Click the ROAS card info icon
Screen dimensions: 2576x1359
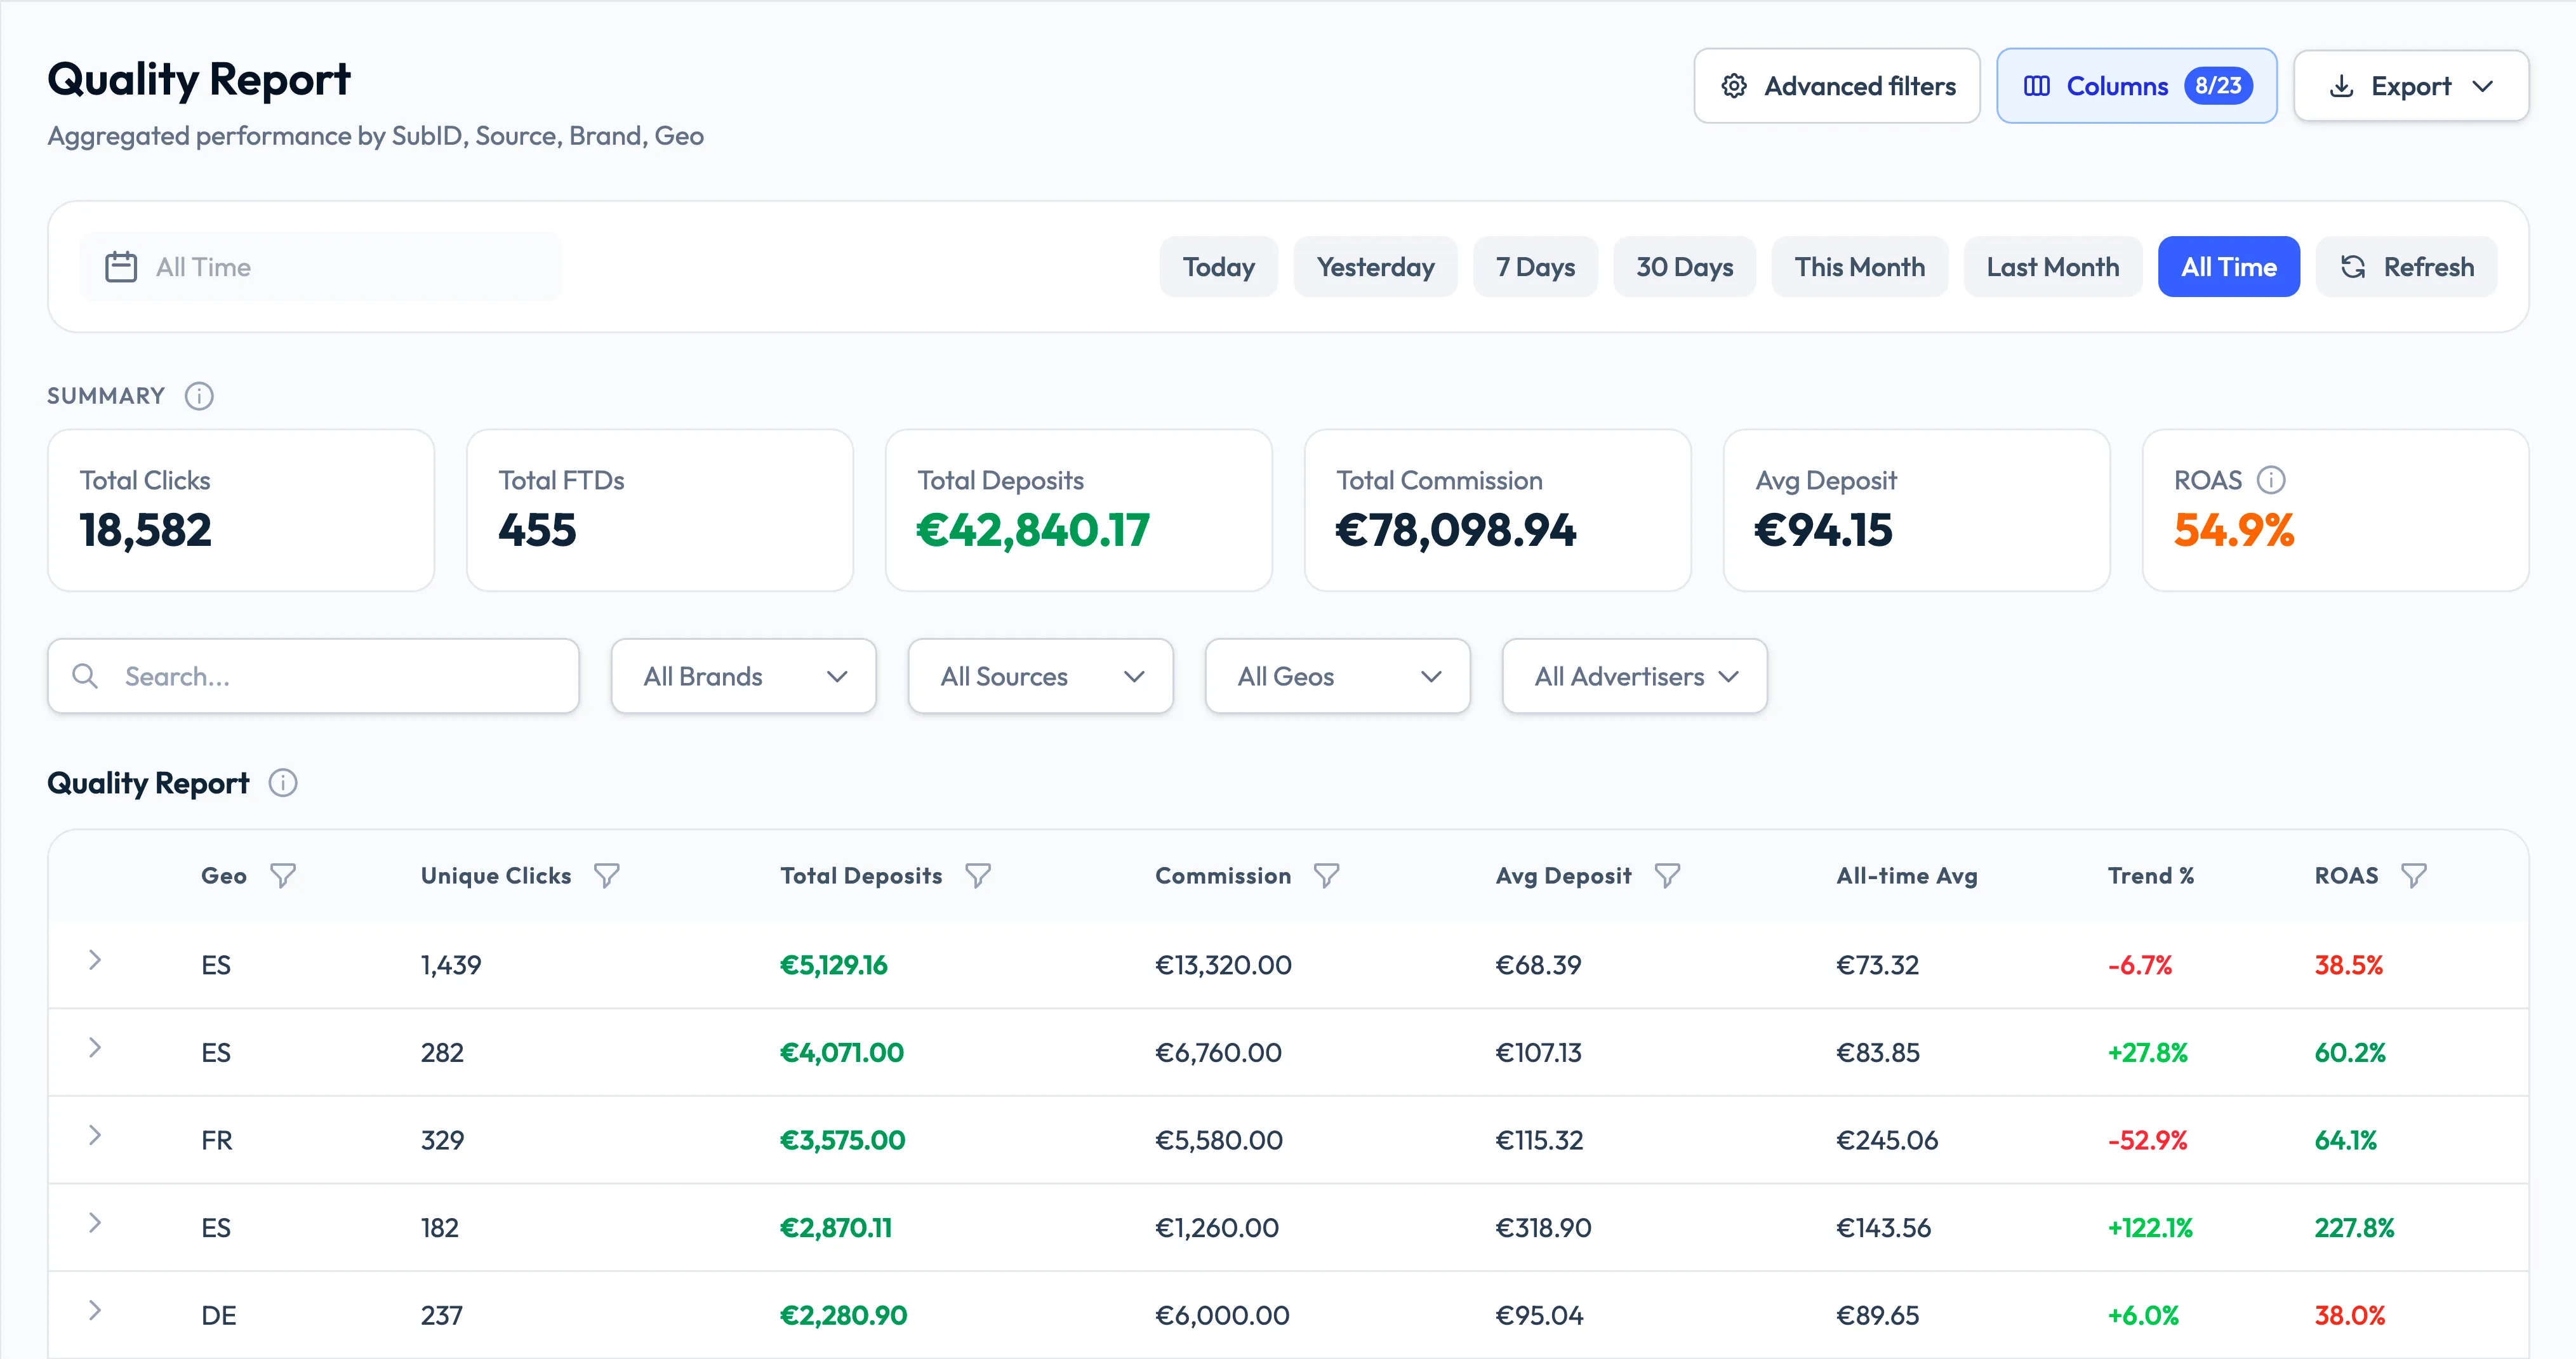pos(2271,480)
